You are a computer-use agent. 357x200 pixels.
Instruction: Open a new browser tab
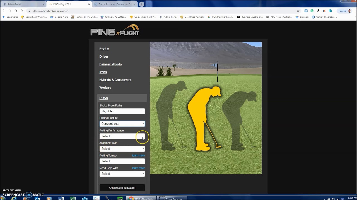pos(142,4)
